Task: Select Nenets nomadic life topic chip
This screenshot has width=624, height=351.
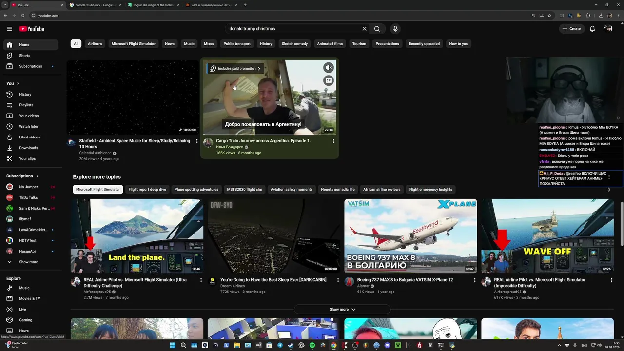Action: 338,190
